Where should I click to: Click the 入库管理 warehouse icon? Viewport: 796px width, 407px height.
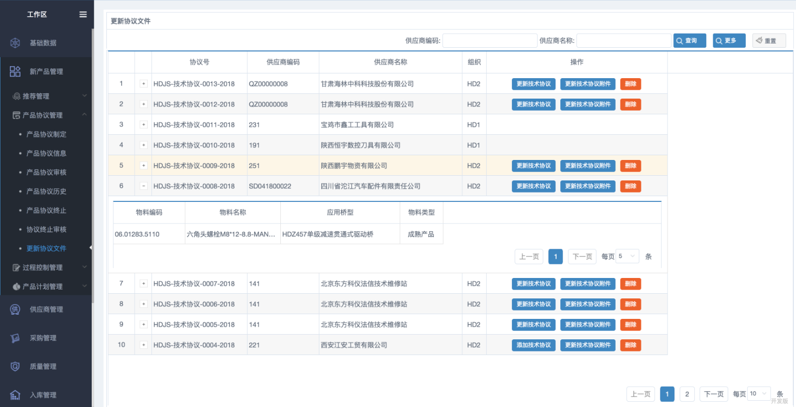pyautogui.click(x=15, y=395)
